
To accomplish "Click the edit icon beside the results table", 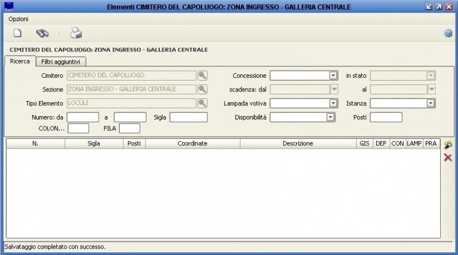I will point(448,145).
